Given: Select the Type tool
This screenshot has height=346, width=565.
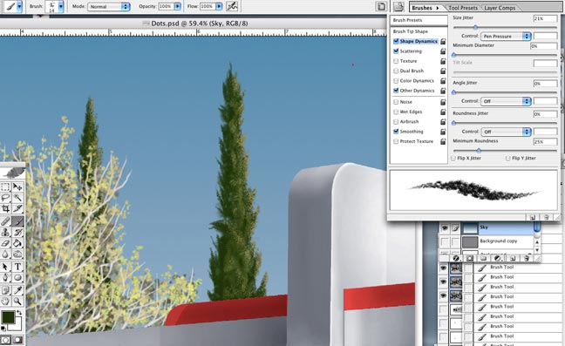Looking at the screenshot, I should point(17,267).
